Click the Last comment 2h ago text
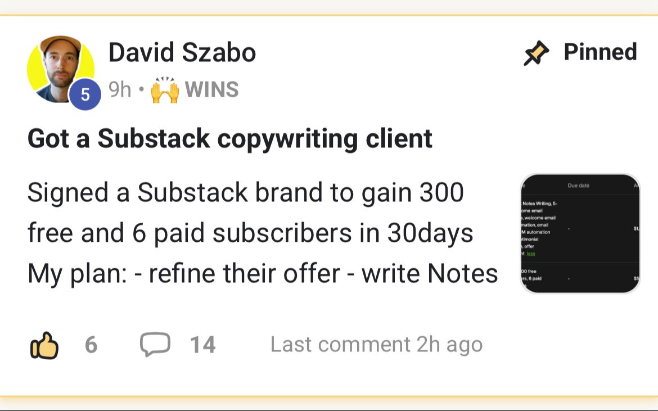Image resolution: width=658 pixels, height=411 pixels. [376, 344]
